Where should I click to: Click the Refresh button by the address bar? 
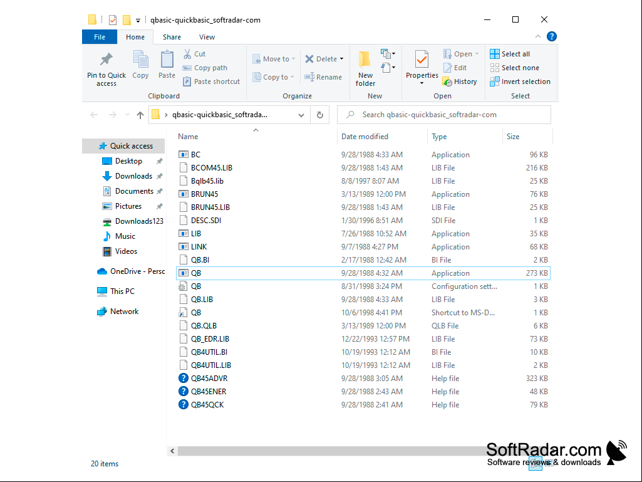(320, 115)
